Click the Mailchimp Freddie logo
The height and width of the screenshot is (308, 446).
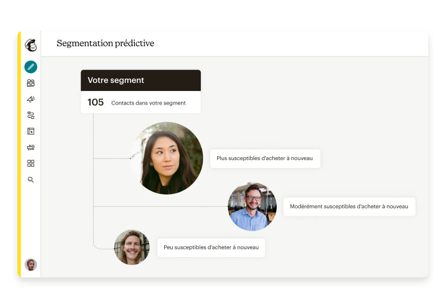(x=31, y=45)
